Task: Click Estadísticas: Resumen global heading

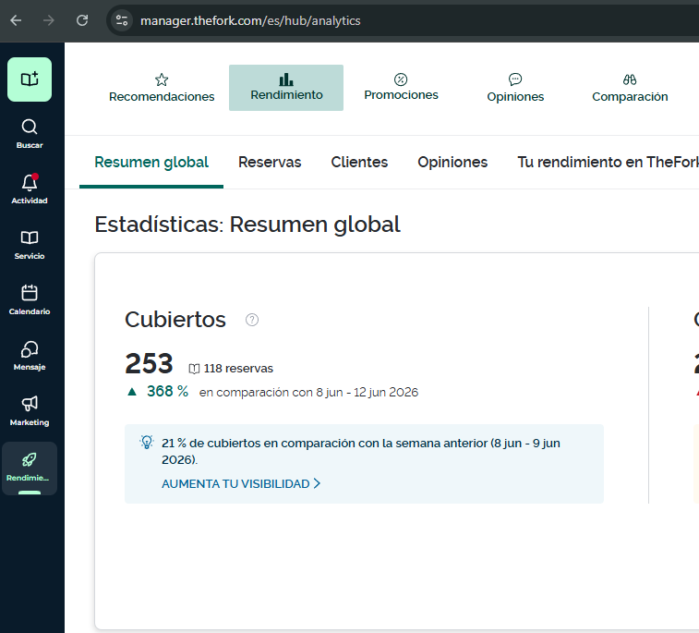Action: [x=247, y=225]
